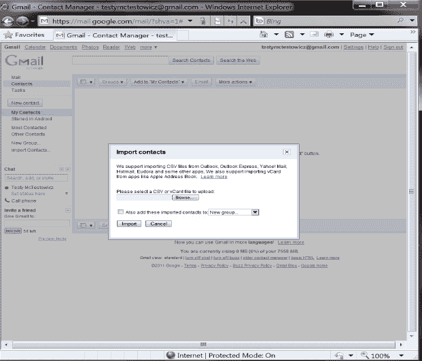Click the Print icon in command bar
This screenshot has width=422, height=361.
coord(329,35)
